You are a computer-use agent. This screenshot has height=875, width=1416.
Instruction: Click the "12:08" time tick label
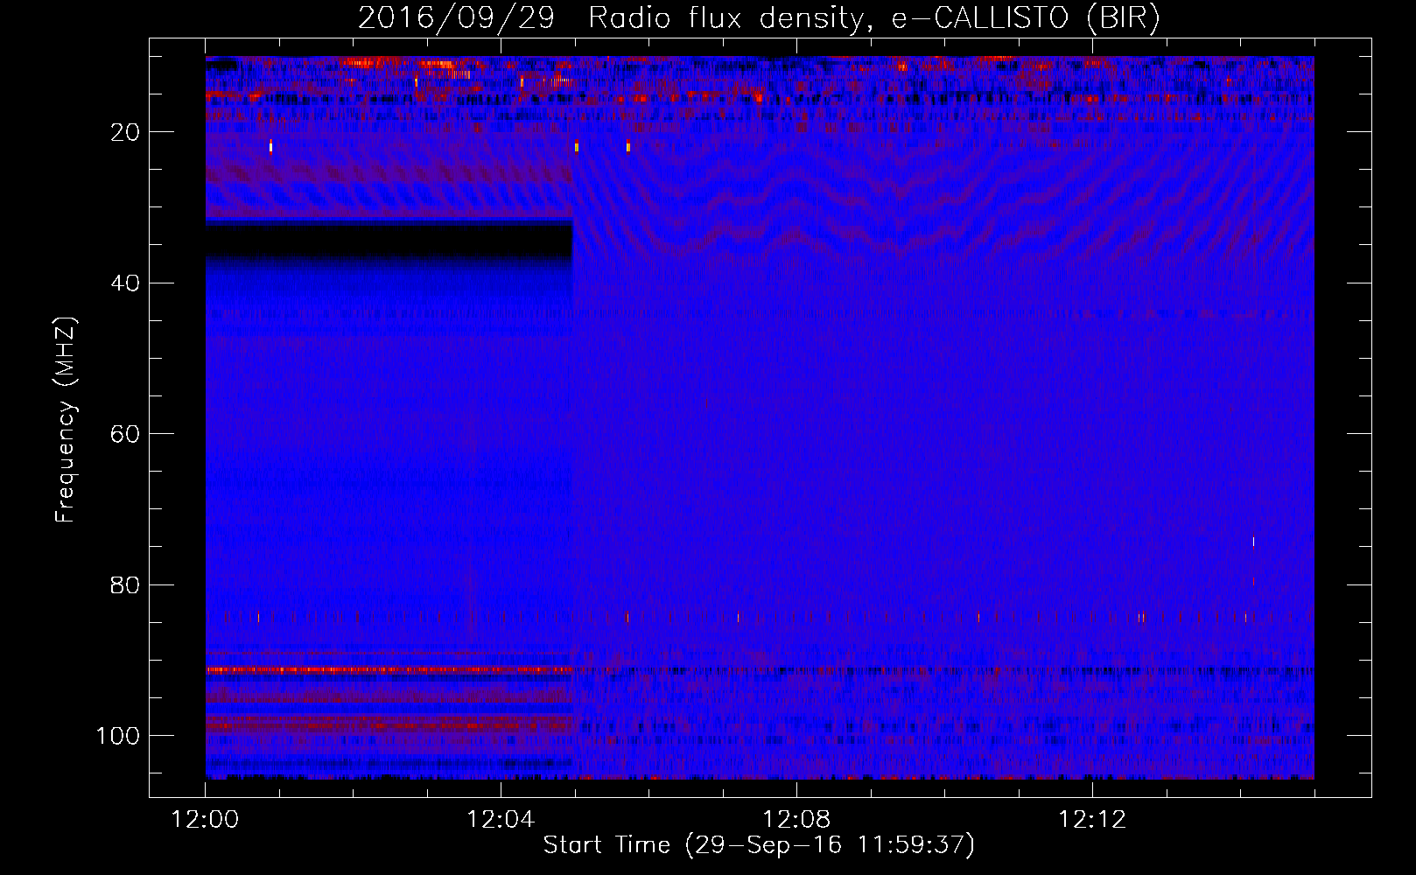(x=796, y=819)
